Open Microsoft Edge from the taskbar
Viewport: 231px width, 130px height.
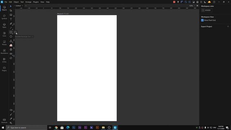click(x=68, y=127)
